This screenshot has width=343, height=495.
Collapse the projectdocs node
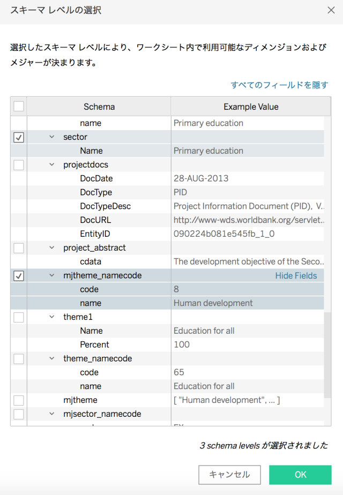(x=52, y=165)
